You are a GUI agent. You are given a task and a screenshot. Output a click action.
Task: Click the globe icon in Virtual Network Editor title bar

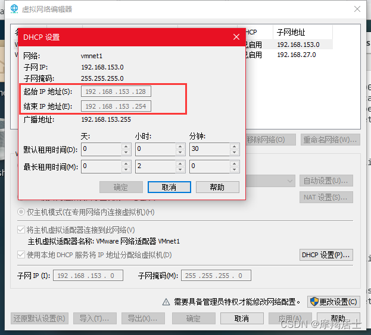point(14,9)
